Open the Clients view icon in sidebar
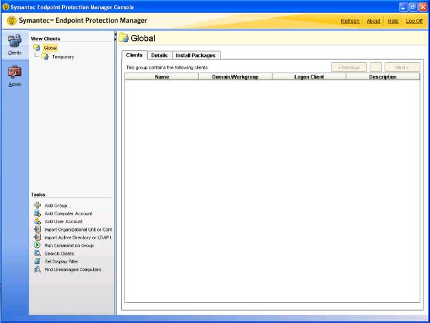Viewport: 430px width, 323px height. [x=15, y=41]
